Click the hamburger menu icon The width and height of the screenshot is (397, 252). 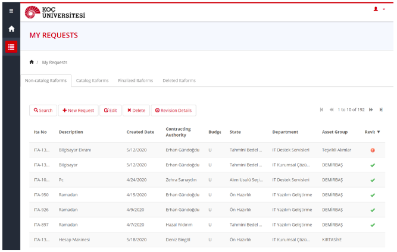tap(11, 11)
